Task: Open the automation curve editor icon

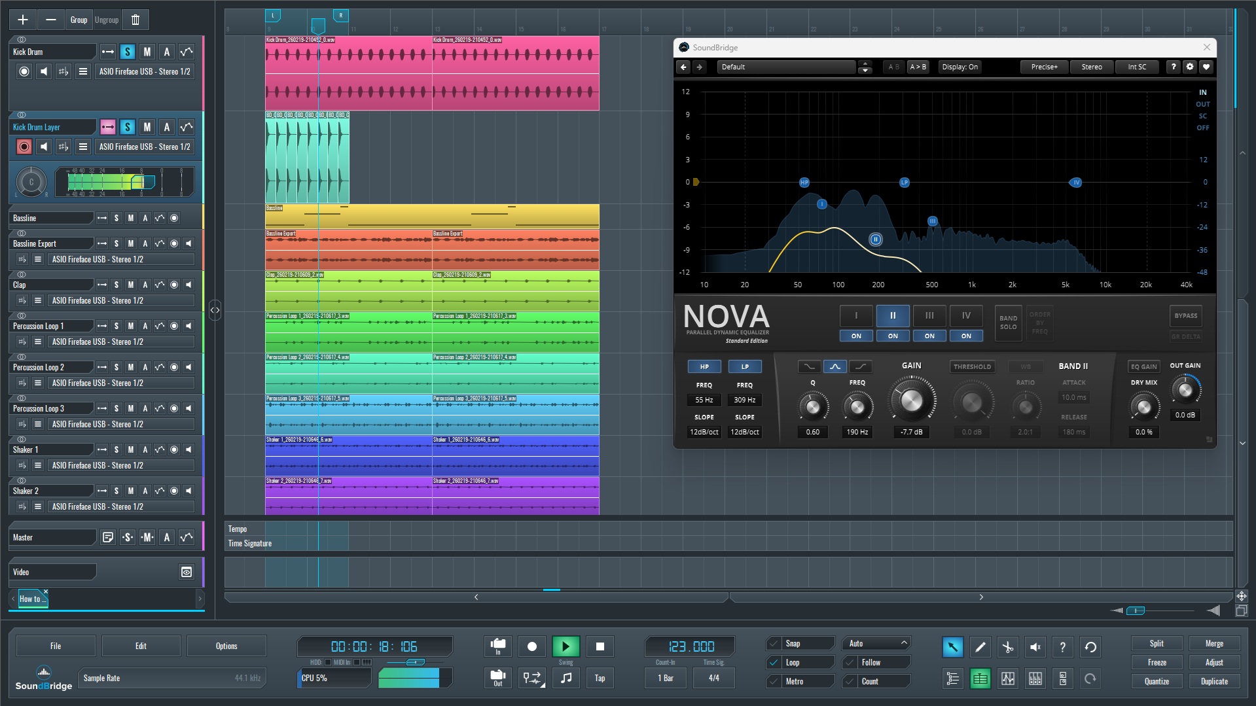Action: [1008, 679]
